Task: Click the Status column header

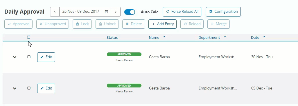Action: click(112, 38)
